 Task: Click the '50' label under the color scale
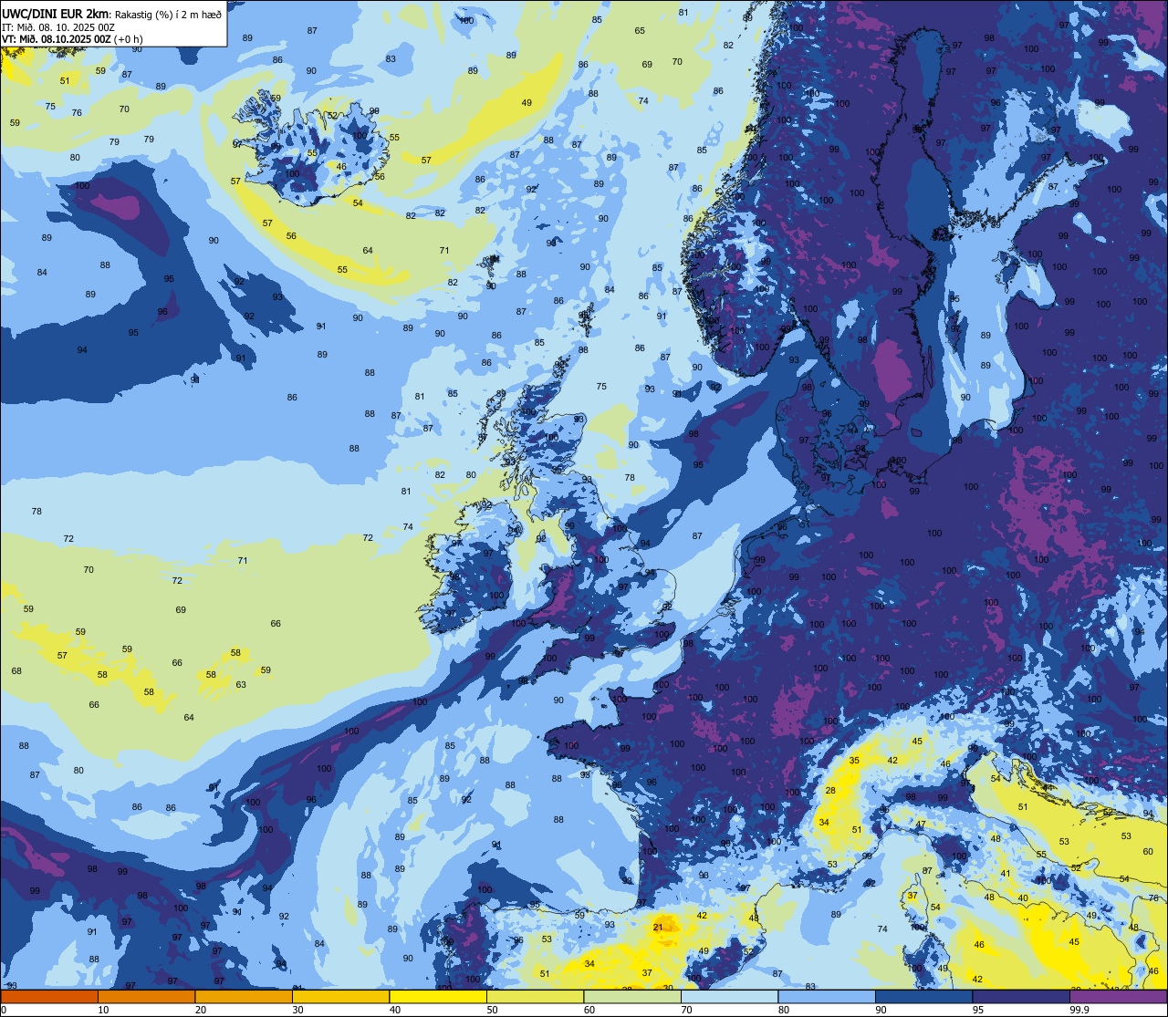[x=492, y=1010]
